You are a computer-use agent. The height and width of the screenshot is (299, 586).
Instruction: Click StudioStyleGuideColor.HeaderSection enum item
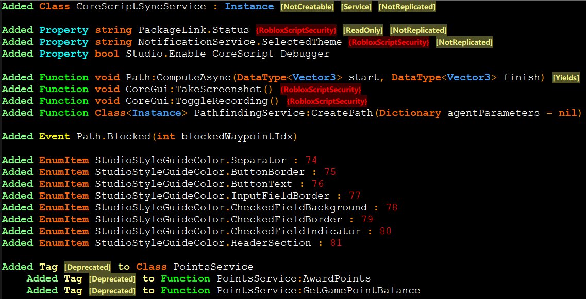coord(203,243)
